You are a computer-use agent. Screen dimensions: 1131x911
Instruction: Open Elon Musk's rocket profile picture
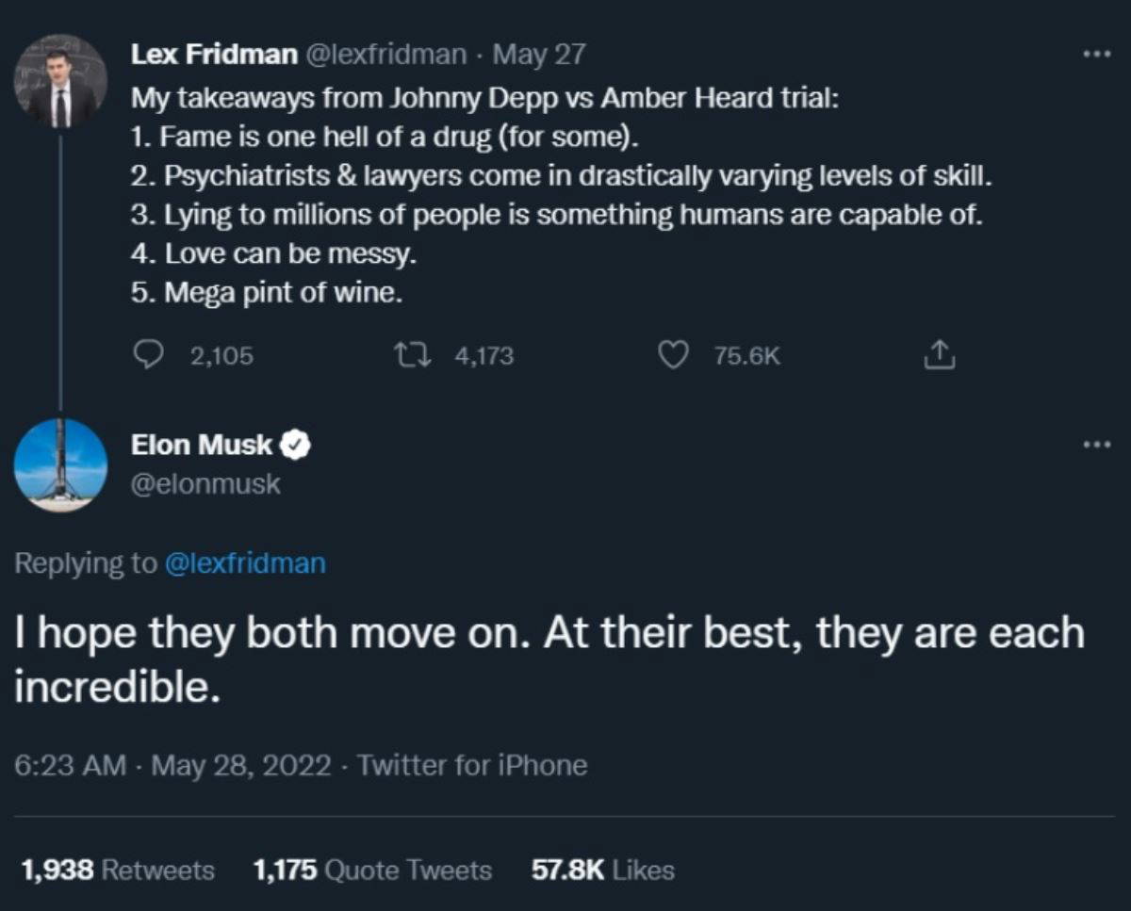point(61,465)
